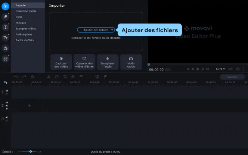Screen dimensions: 248x155
Task: Click the Color adjustments circle icon
Action: coord(73,77)
